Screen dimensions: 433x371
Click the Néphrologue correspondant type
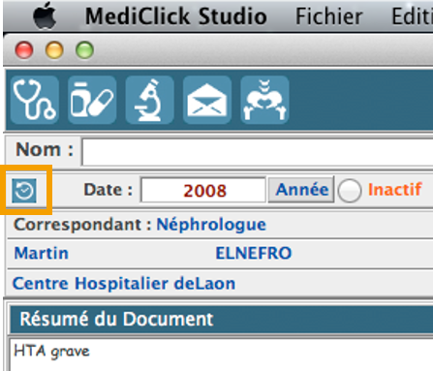(x=211, y=225)
